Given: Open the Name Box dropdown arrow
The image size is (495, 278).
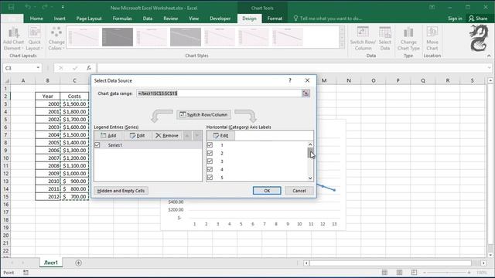Looking at the screenshot, I should pyautogui.click(x=38, y=68).
